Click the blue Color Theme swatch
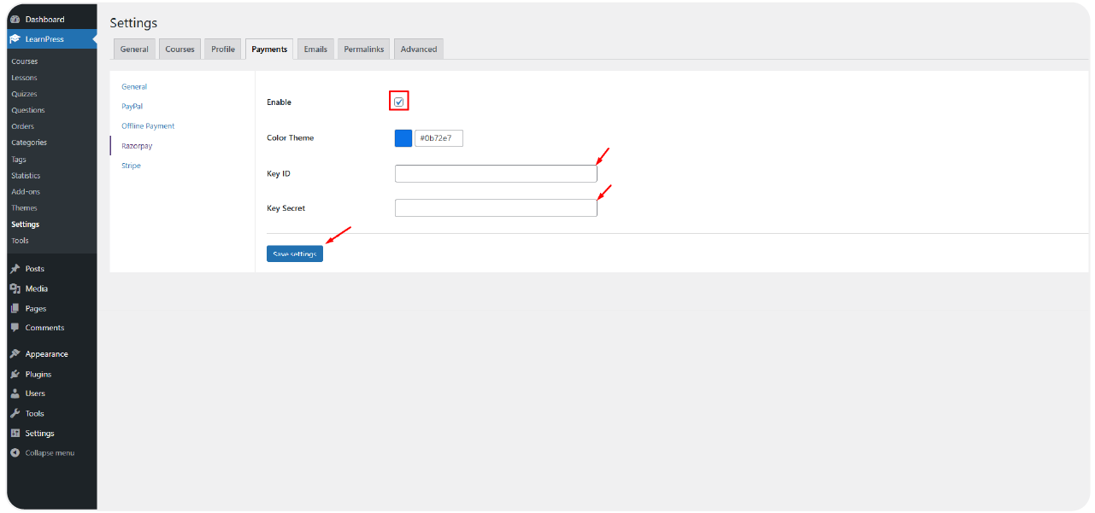1095x513 pixels. pyautogui.click(x=403, y=138)
